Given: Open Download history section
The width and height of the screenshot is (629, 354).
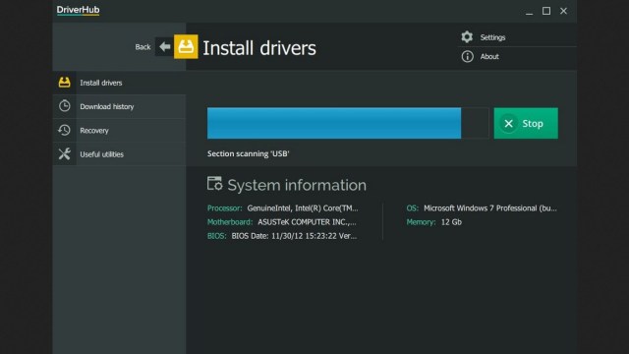Looking at the screenshot, I should click(x=119, y=106).
